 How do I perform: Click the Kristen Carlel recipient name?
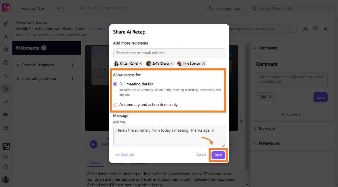point(129,63)
